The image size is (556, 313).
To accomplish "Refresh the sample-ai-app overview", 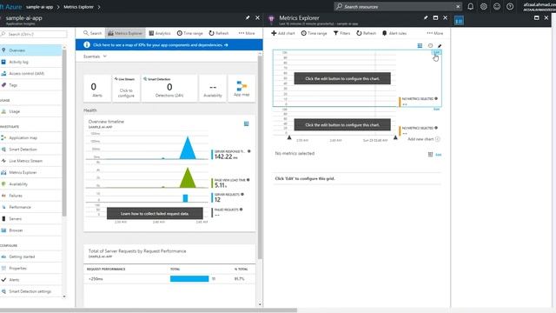I will point(219,33).
